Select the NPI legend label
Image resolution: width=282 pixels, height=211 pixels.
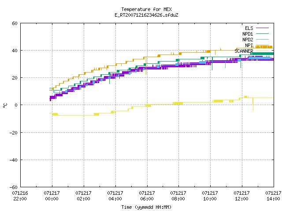[x=249, y=45]
